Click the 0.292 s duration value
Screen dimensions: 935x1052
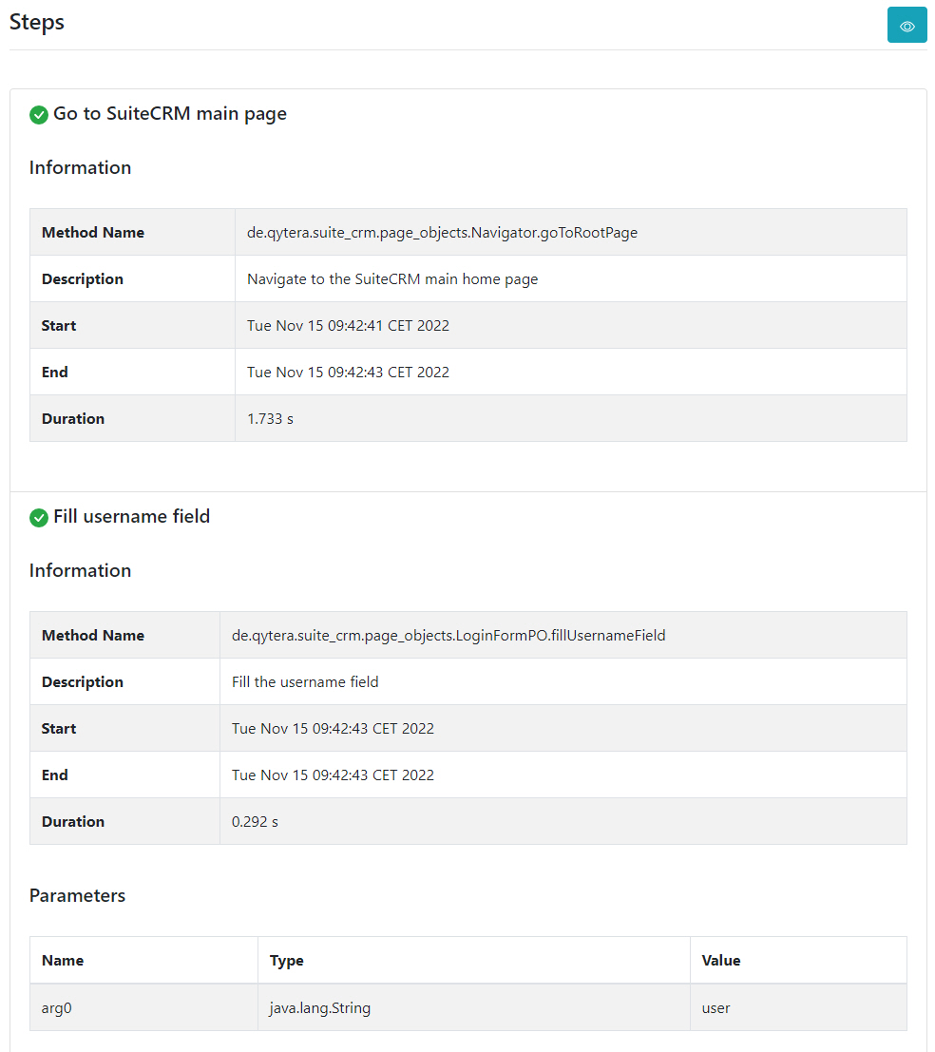(x=255, y=822)
